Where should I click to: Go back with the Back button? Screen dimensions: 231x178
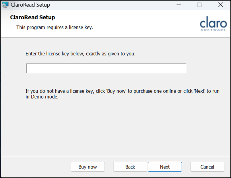[x=130, y=167]
